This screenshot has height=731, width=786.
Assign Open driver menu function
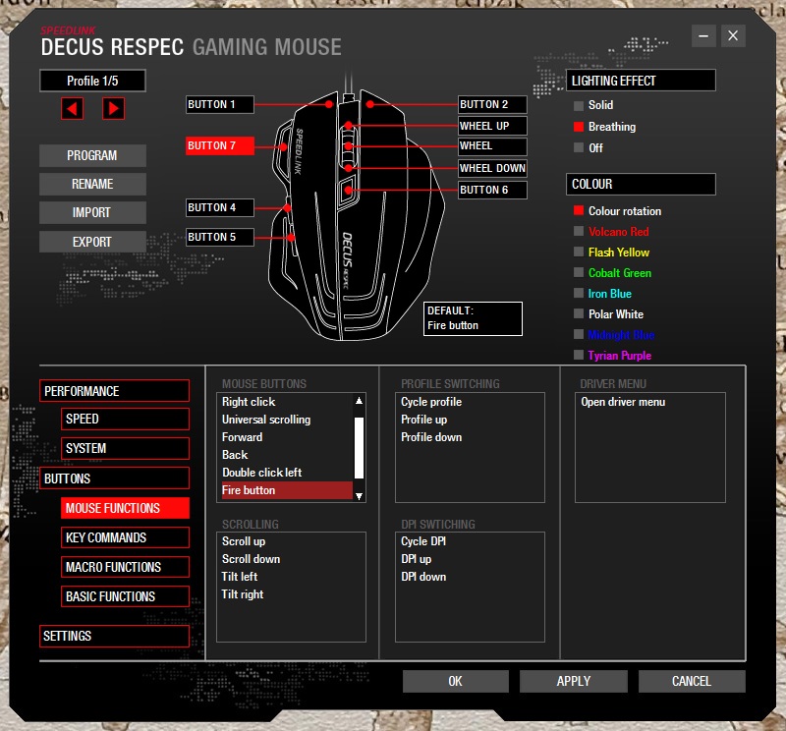[x=623, y=402]
